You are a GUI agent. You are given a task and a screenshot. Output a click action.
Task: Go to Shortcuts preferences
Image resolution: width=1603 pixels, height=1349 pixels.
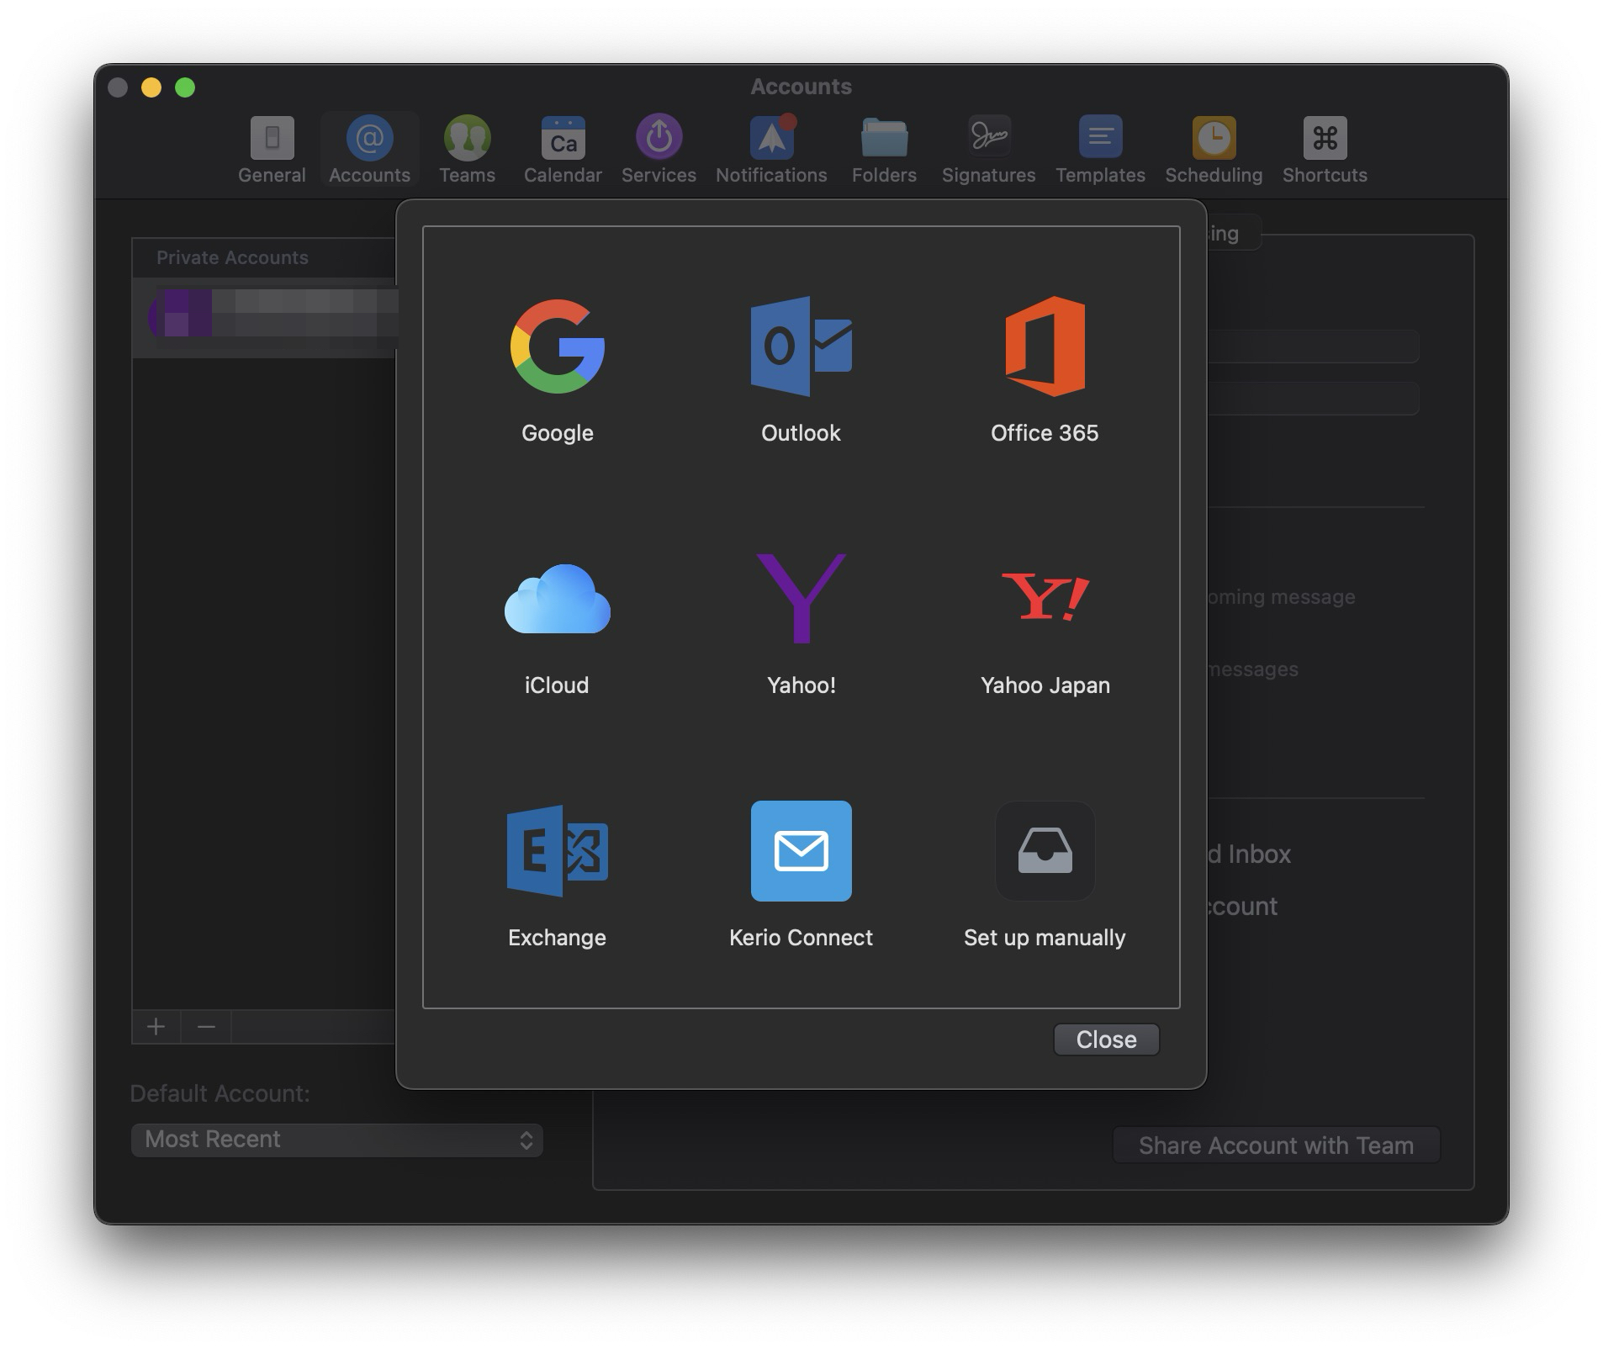click(1325, 150)
